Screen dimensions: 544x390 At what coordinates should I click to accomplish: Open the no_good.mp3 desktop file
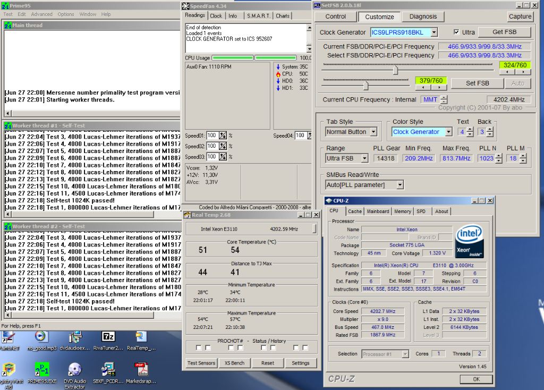[40, 336]
